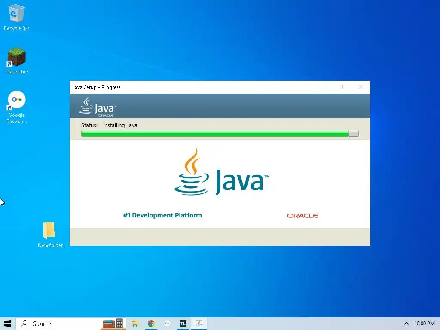
Task: Click the Java installation progress bar
Action: [x=220, y=133]
